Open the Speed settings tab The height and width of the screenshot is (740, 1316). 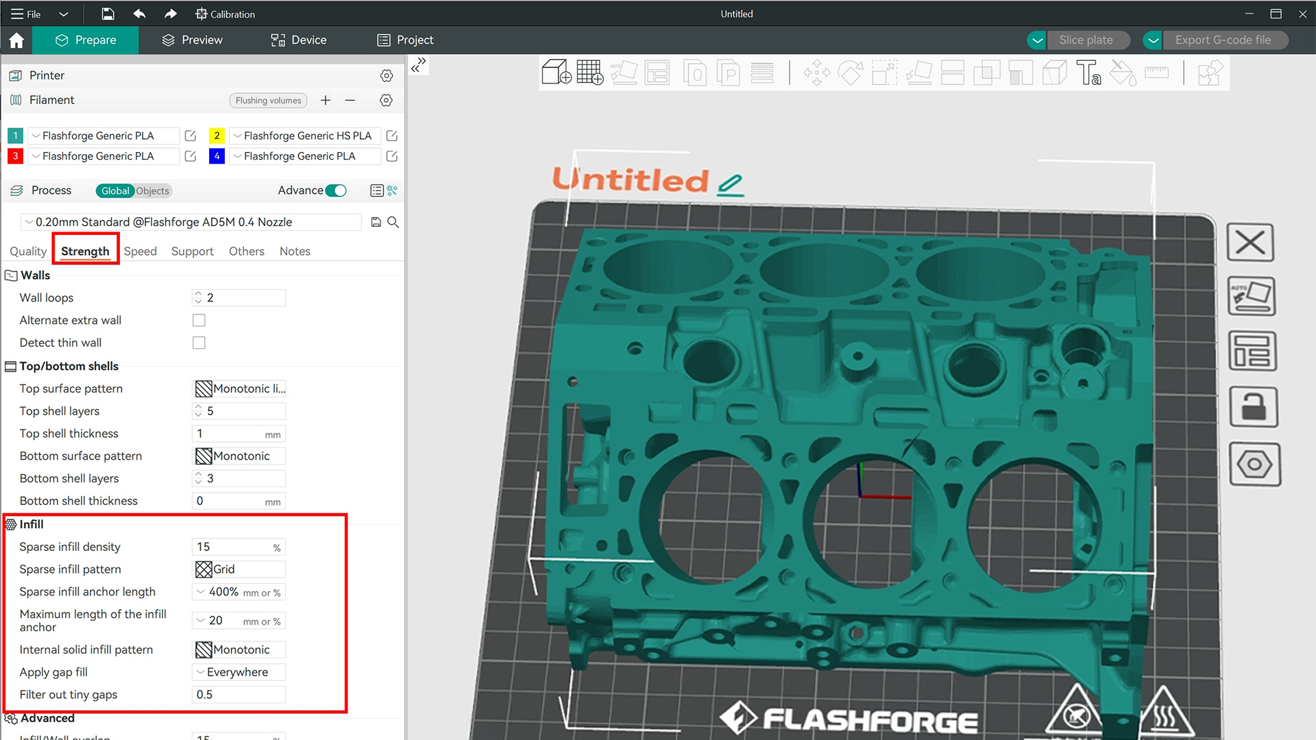[141, 251]
